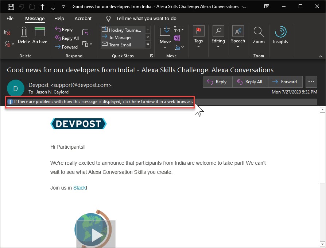The image size is (326, 248).
Task: Click Forward button in message header
Action: click(285, 82)
